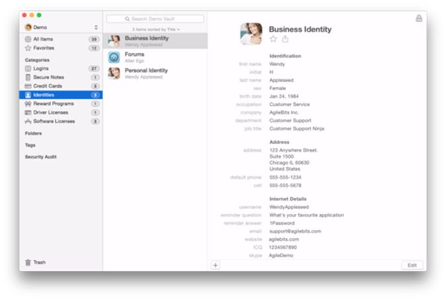The image size is (446, 300).
Task: Click company value AgileBits Inc.
Action: pyautogui.click(x=284, y=112)
